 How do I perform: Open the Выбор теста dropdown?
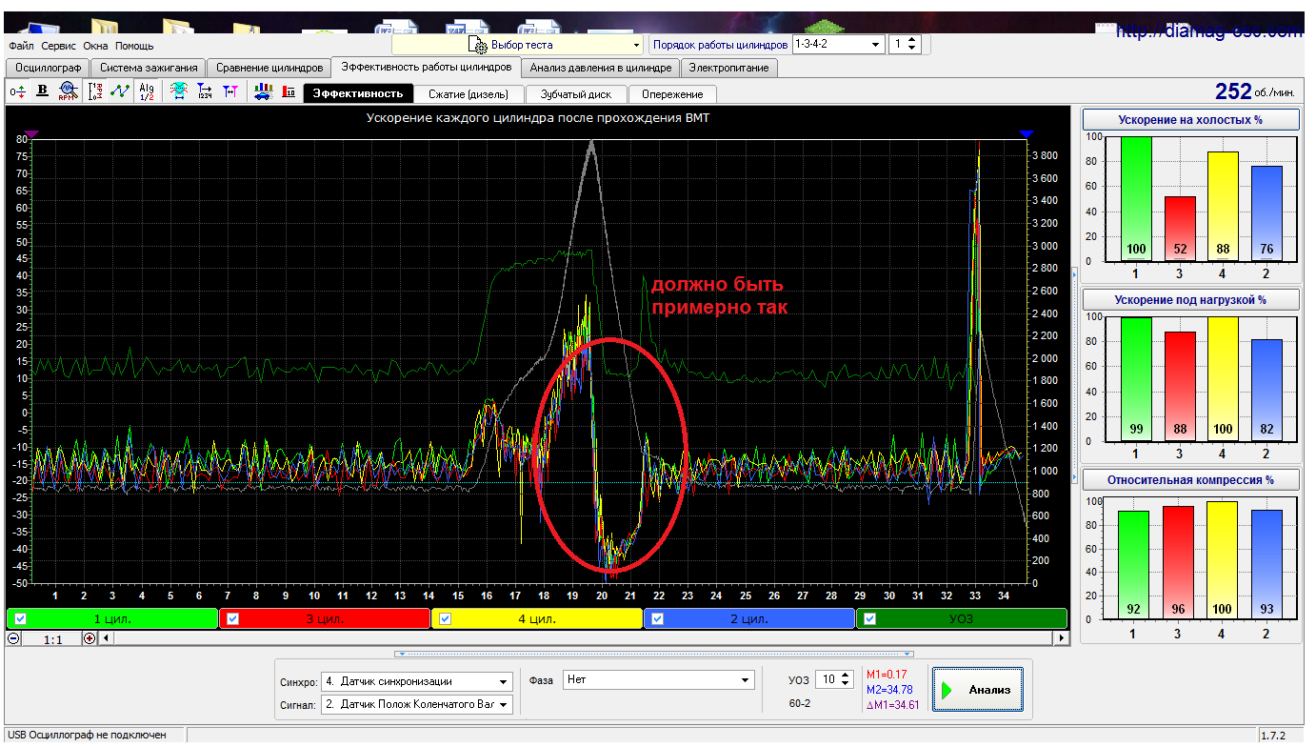[518, 45]
